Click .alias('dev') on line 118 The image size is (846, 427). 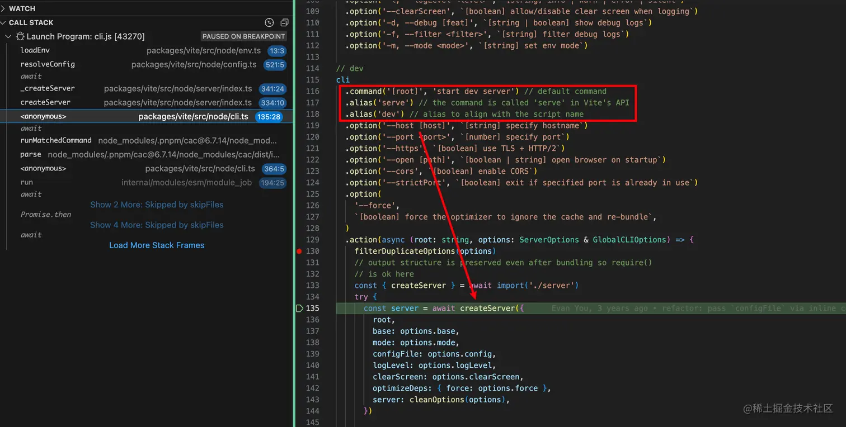pyautogui.click(x=374, y=115)
